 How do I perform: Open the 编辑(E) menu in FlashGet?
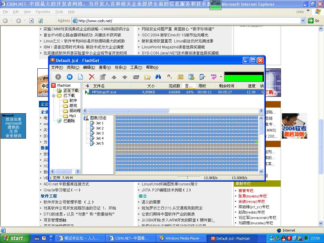pyautogui.click(x=89, y=67)
